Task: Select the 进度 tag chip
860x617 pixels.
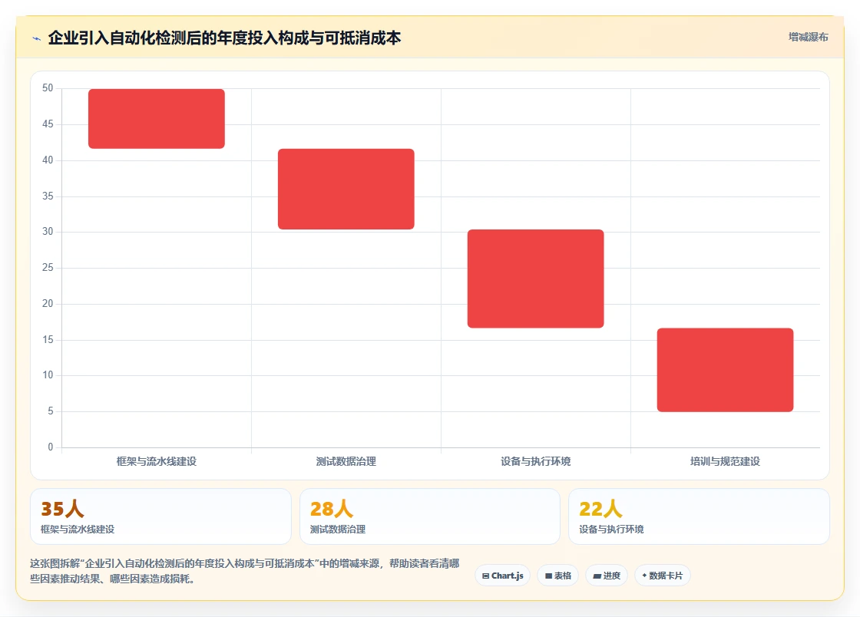Action: point(607,576)
